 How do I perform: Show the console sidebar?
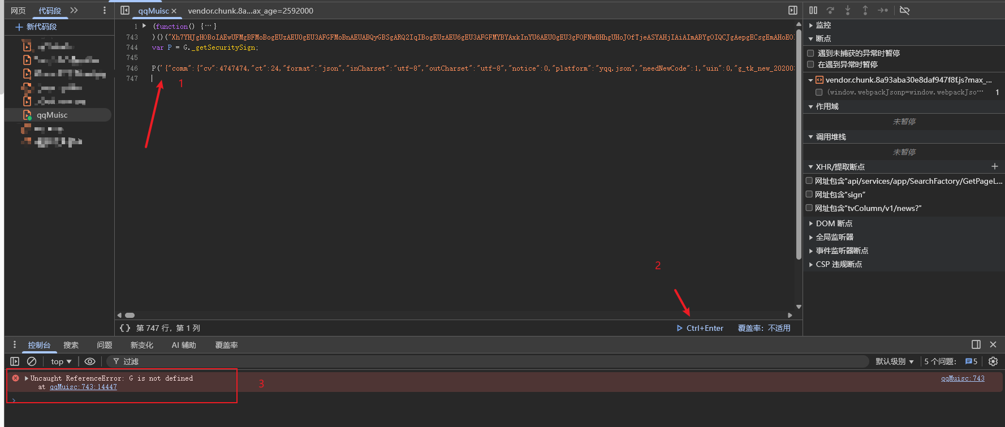pyautogui.click(x=15, y=361)
